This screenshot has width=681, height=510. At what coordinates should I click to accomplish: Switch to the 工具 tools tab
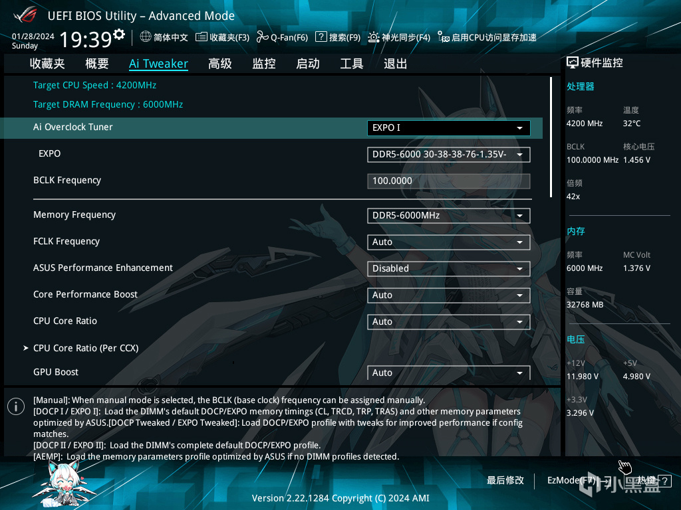tap(352, 64)
